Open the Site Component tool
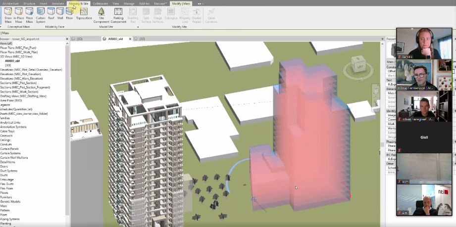This screenshot has height=227, width=456. (x=101, y=15)
